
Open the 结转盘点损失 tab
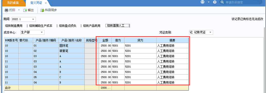click(x=68, y=26)
